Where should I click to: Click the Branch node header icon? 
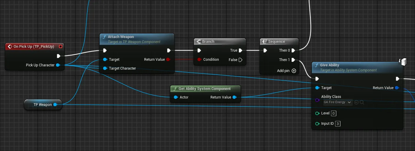pos(199,42)
